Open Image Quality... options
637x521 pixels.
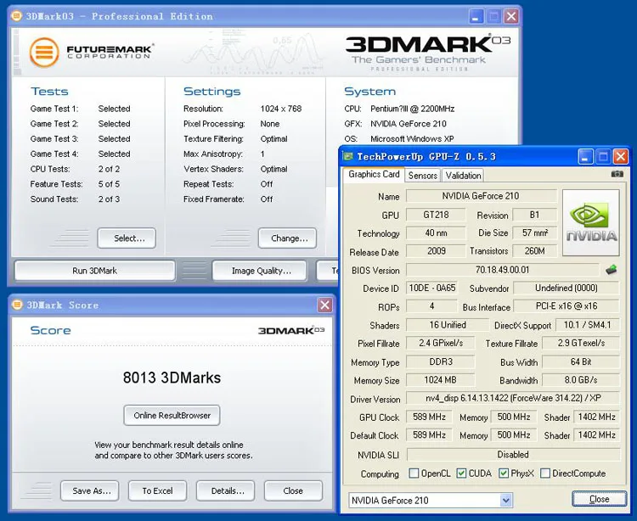click(x=259, y=271)
